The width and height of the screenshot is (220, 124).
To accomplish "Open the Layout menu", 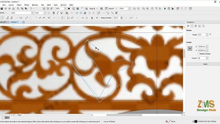I will coord(11,5).
